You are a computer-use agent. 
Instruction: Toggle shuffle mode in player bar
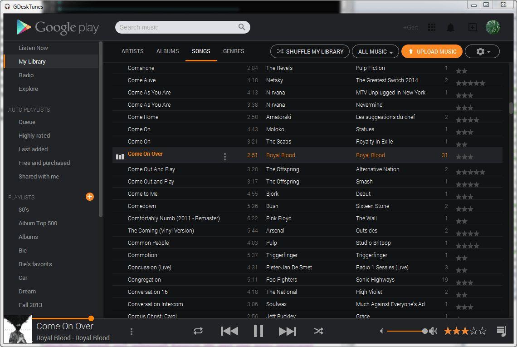318,331
